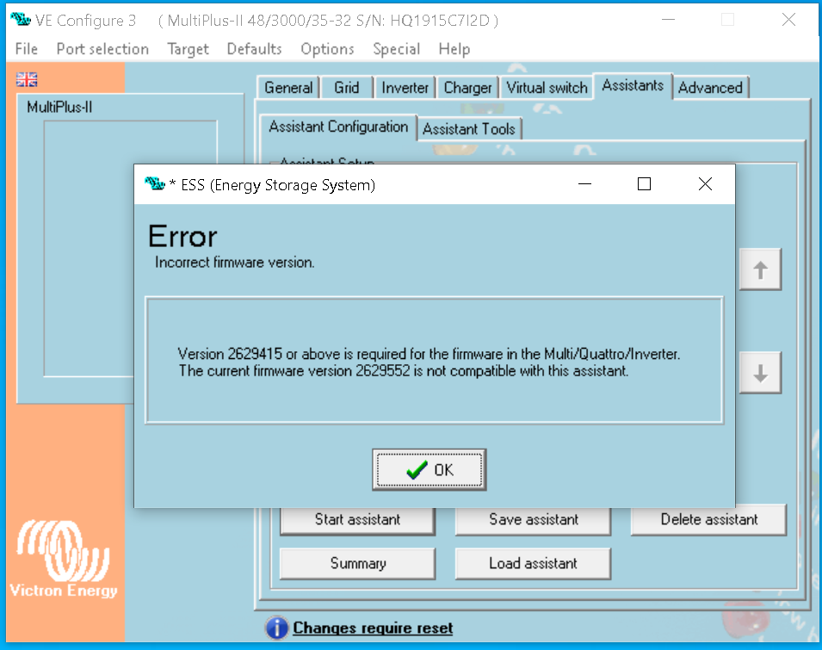Open the Options menu
The width and height of the screenshot is (822, 650).
[x=327, y=49]
